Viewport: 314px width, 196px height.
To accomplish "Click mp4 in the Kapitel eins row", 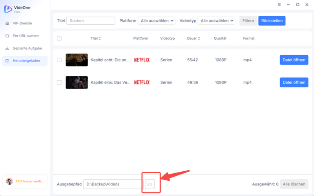I will (x=247, y=82).
